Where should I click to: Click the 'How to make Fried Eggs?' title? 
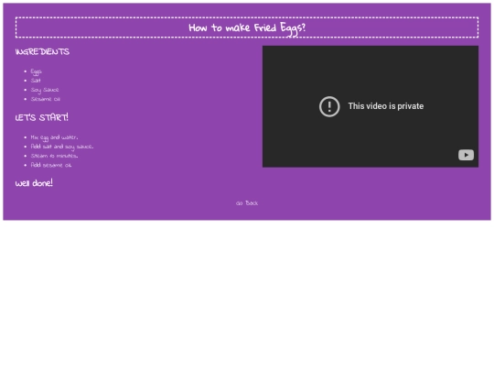click(247, 27)
